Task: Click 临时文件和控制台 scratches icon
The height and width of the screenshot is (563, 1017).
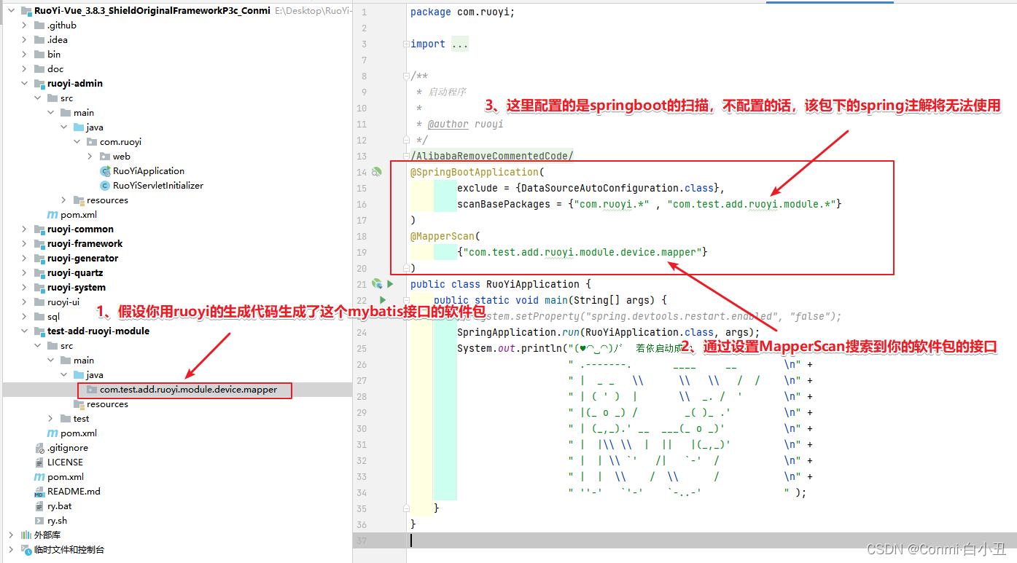Action: pyautogui.click(x=26, y=549)
